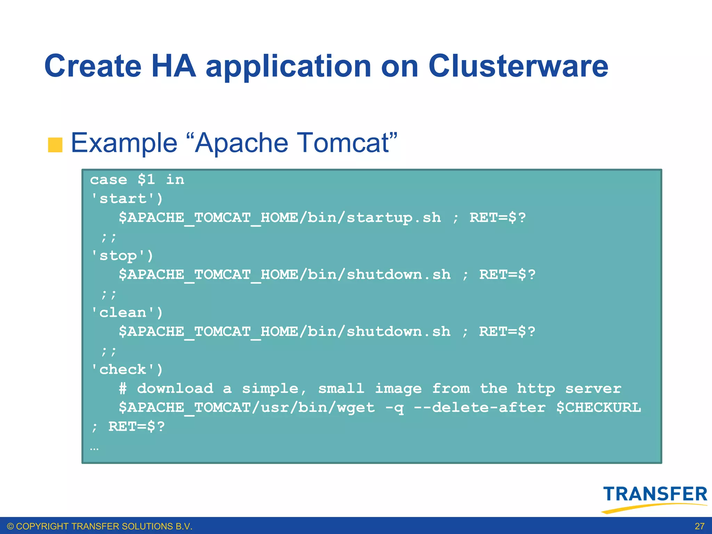Click the code line 'check')
Viewport: 712px width, 534px height.
(127, 370)
